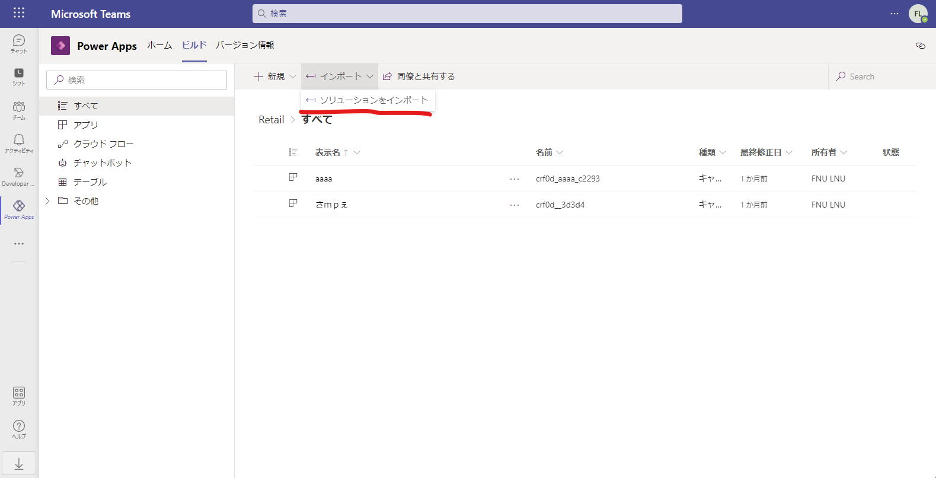Click 1 か月前 in the さｍｐえ row
This screenshot has height=478, width=936.
754,205
